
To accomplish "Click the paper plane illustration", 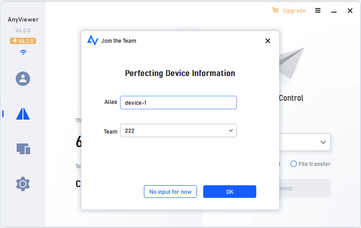I will coord(291,63).
